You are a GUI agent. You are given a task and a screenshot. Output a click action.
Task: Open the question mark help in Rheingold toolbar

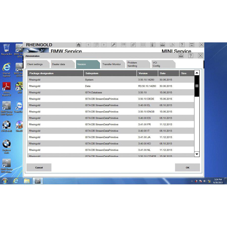click(x=182, y=45)
